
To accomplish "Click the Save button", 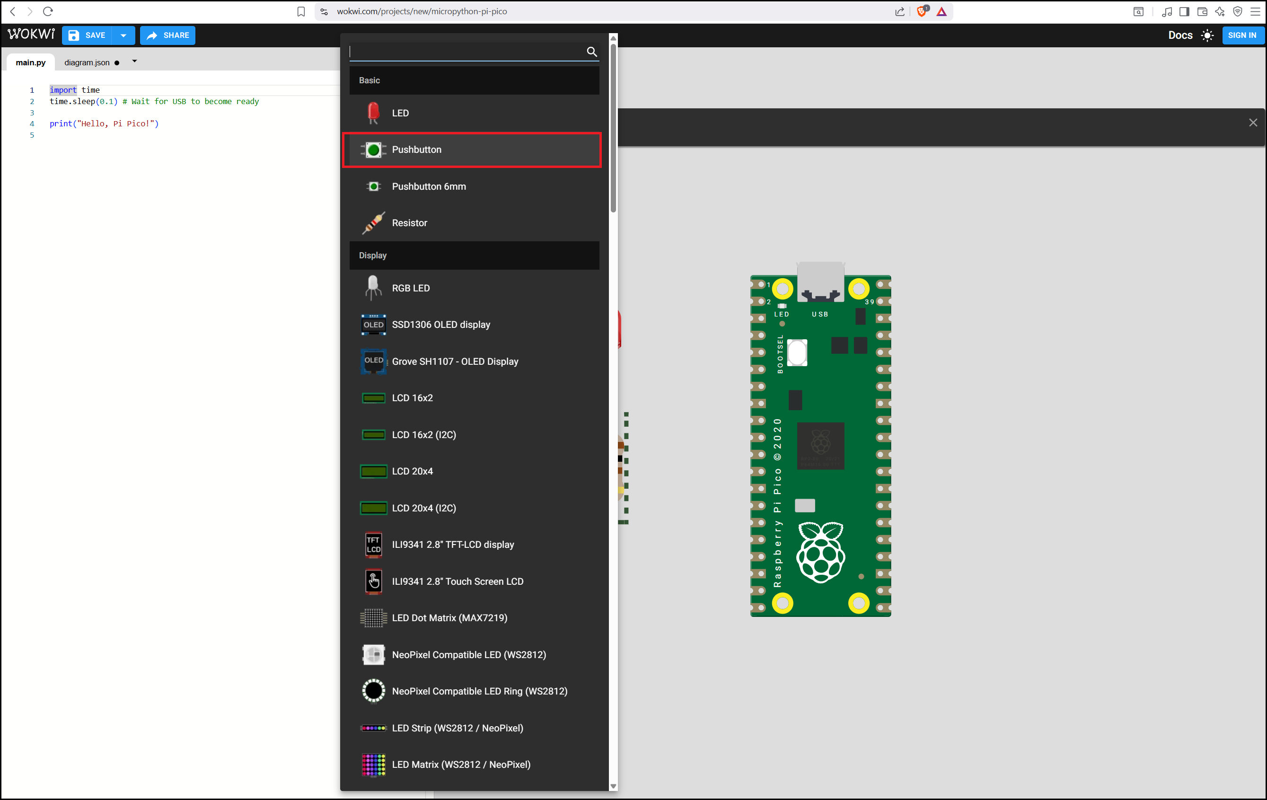I will pos(88,35).
